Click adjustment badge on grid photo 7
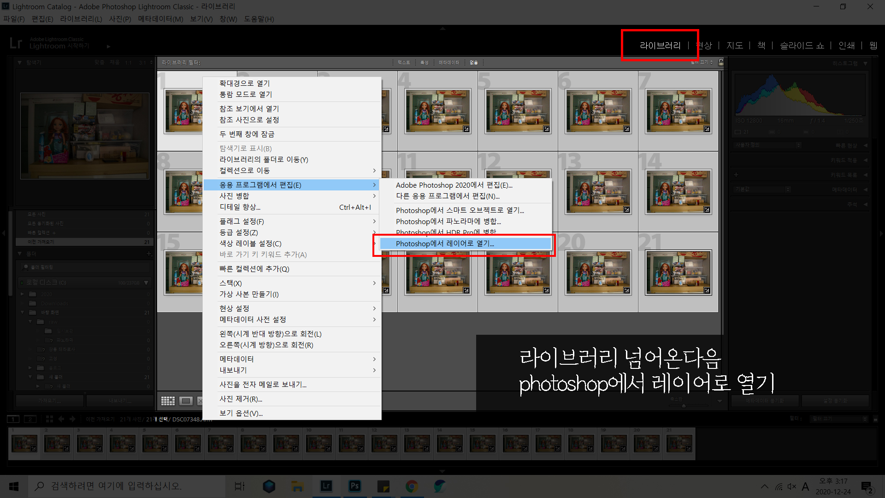 click(707, 129)
